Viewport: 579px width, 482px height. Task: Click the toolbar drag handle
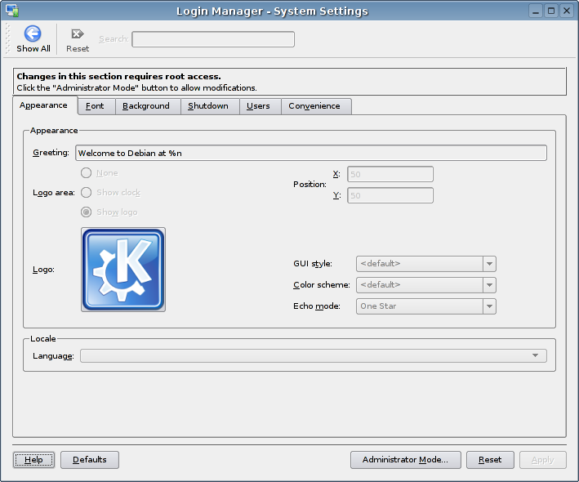click(x=7, y=38)
